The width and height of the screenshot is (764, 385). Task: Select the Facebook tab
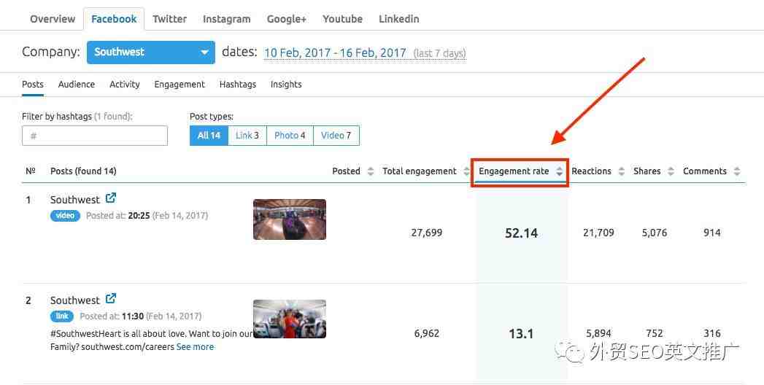tap(114, 19)
